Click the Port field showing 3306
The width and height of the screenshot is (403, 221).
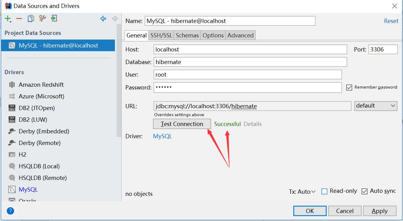[383, 49]
